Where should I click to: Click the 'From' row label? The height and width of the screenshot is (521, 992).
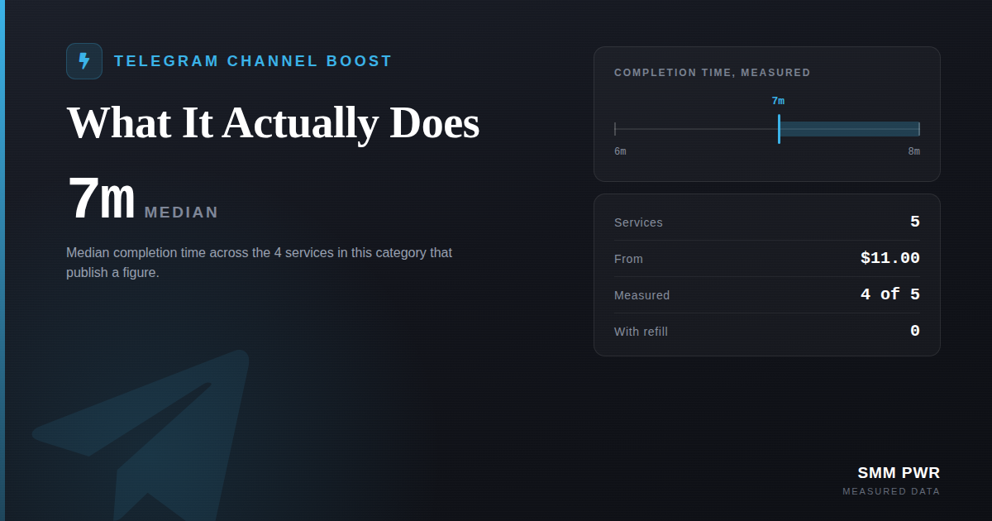pos(628,259)
